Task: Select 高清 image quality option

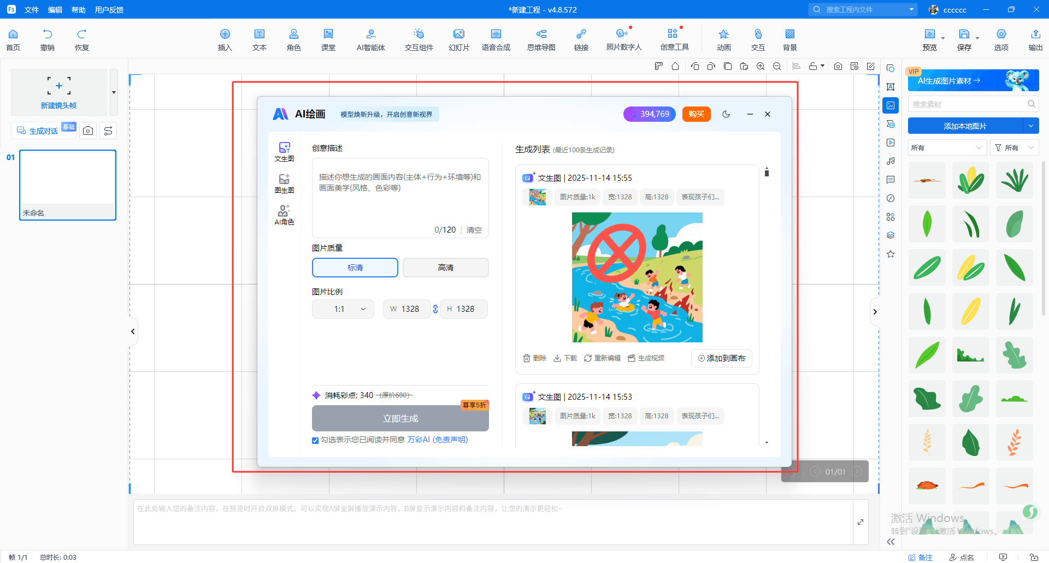Action: (445, 268)
